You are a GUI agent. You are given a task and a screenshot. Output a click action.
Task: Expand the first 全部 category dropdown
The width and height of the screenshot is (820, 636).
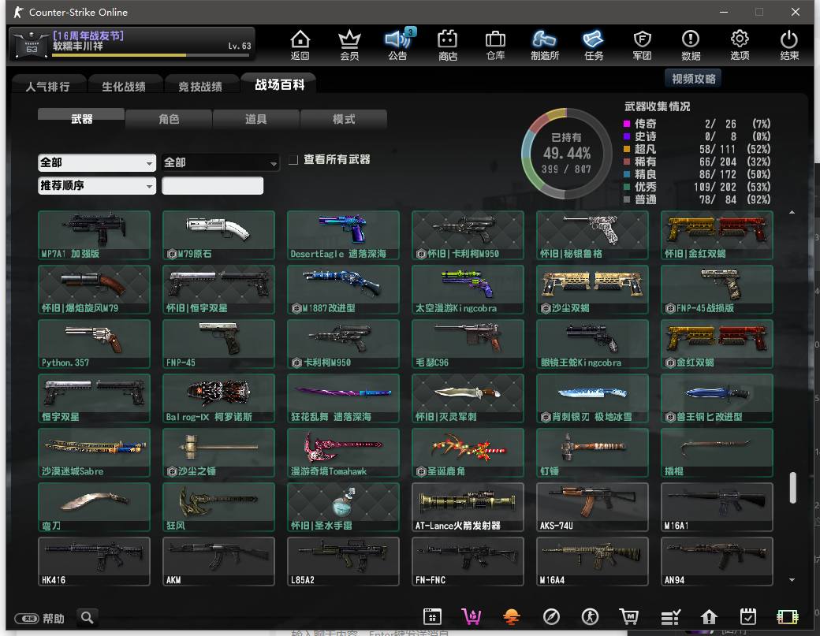click(96, 162)
